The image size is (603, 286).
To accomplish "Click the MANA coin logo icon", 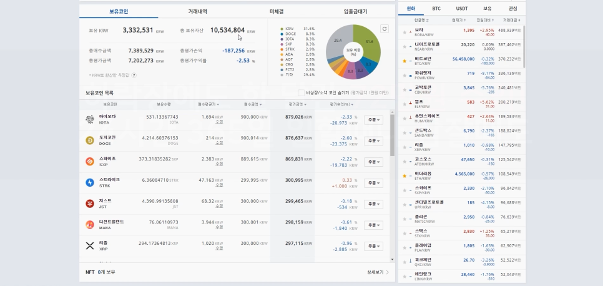I will click(89, 224).
